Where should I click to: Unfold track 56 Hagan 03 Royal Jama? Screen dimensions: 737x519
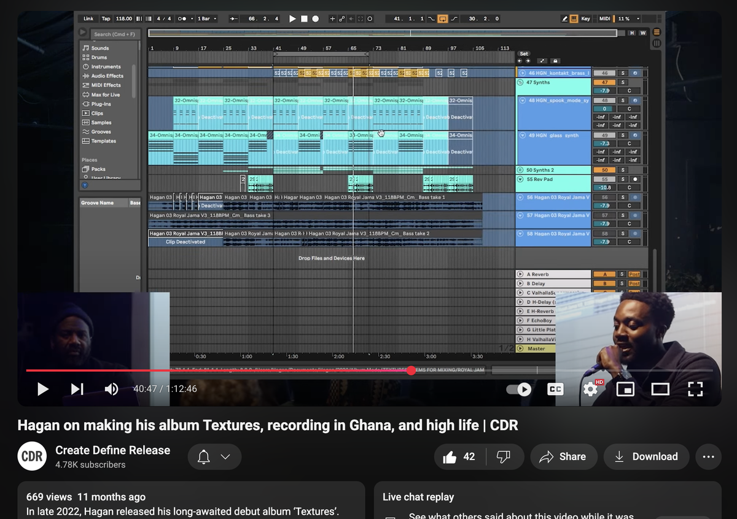click(x=521, y=198)
